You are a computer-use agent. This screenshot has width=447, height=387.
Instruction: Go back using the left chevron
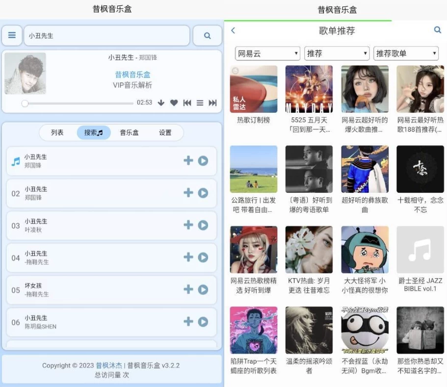(x=233, y=30)
